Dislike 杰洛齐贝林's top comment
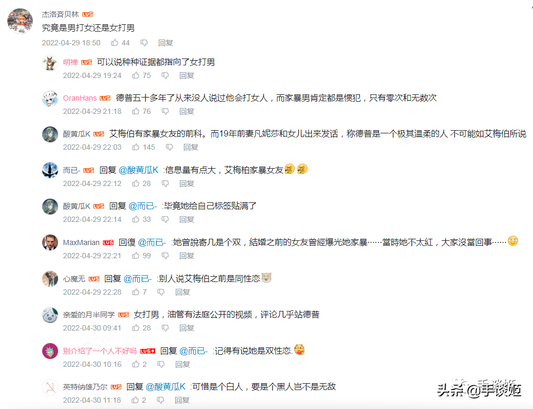The height and width of the screenshot is (409, 533). (144, 43)
